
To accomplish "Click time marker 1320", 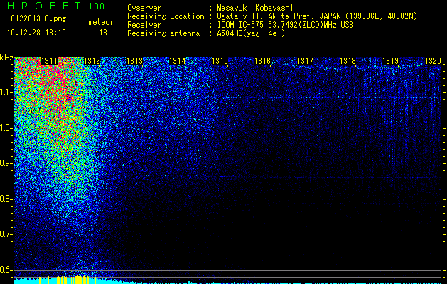I will [x=433, y=61].
